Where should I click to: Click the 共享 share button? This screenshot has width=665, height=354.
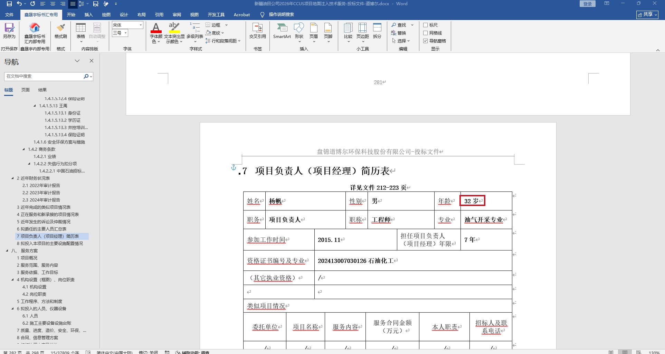[x=647, y=14]
